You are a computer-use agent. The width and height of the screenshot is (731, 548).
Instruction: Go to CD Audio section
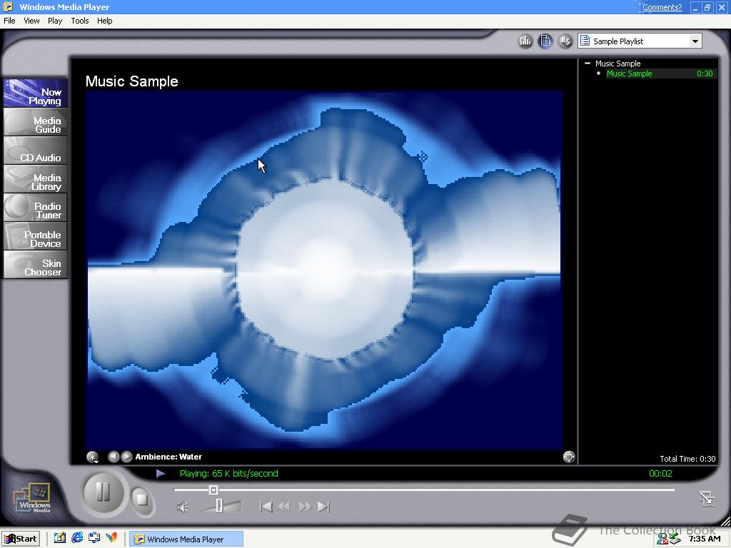point(36,151)
